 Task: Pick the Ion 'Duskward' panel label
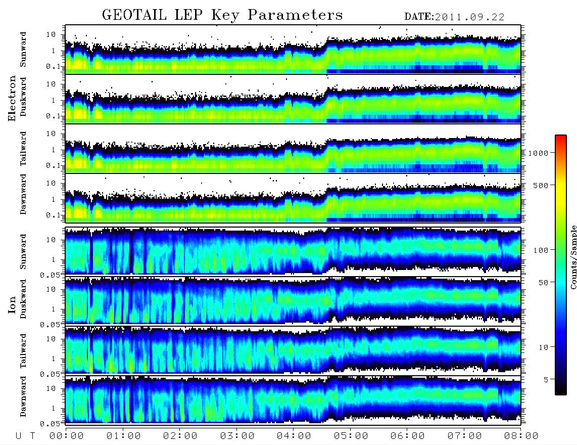pyautogui.click(x=23, y=299)
